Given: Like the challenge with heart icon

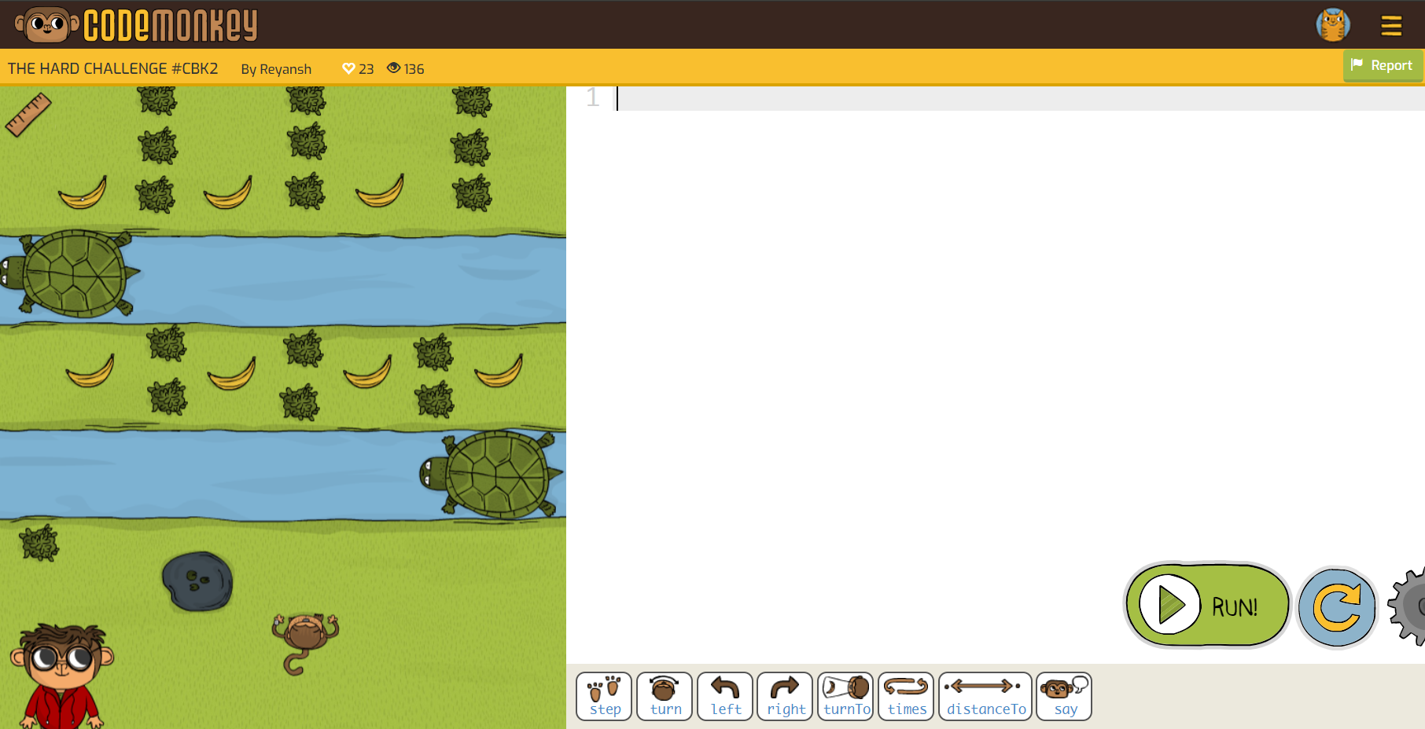Looking at the screenshot, I should pyautogui.click(x=348, y=68).
